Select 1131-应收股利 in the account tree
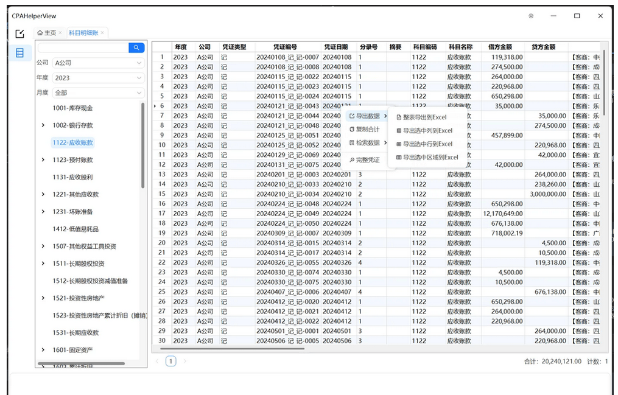 pos(72,177)
